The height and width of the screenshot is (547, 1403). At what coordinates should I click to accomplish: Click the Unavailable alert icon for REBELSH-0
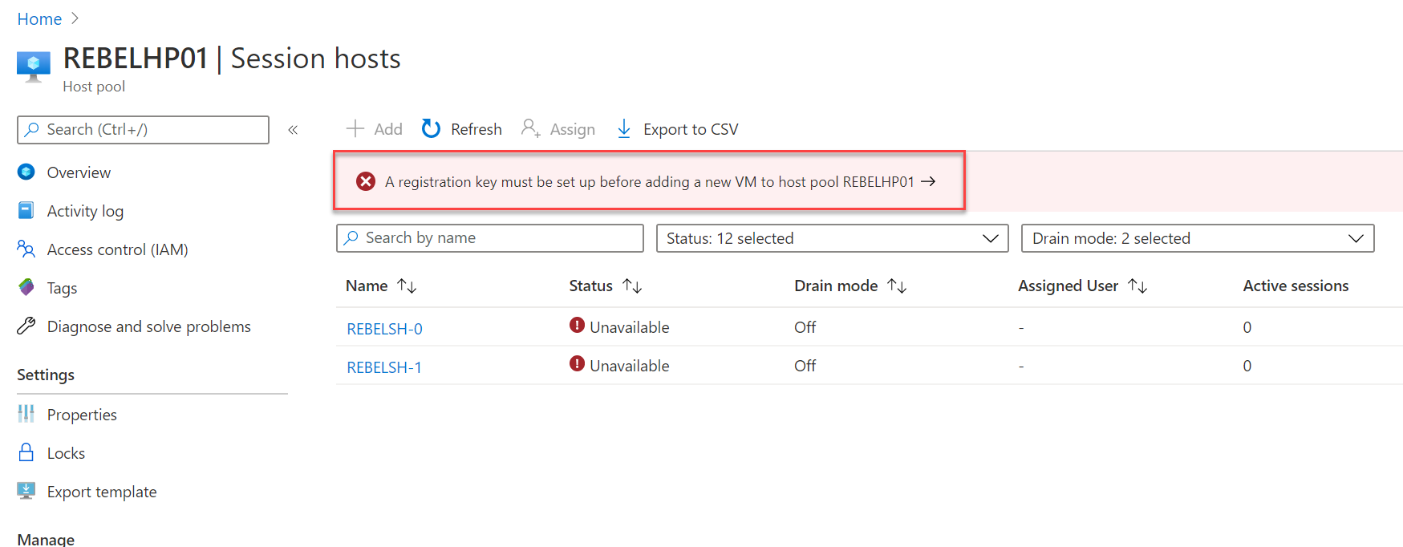click(577, 325)
